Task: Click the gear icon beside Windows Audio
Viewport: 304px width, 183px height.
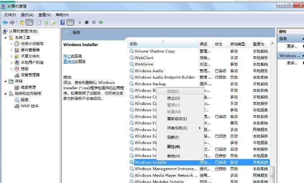Action: point(132,70)
